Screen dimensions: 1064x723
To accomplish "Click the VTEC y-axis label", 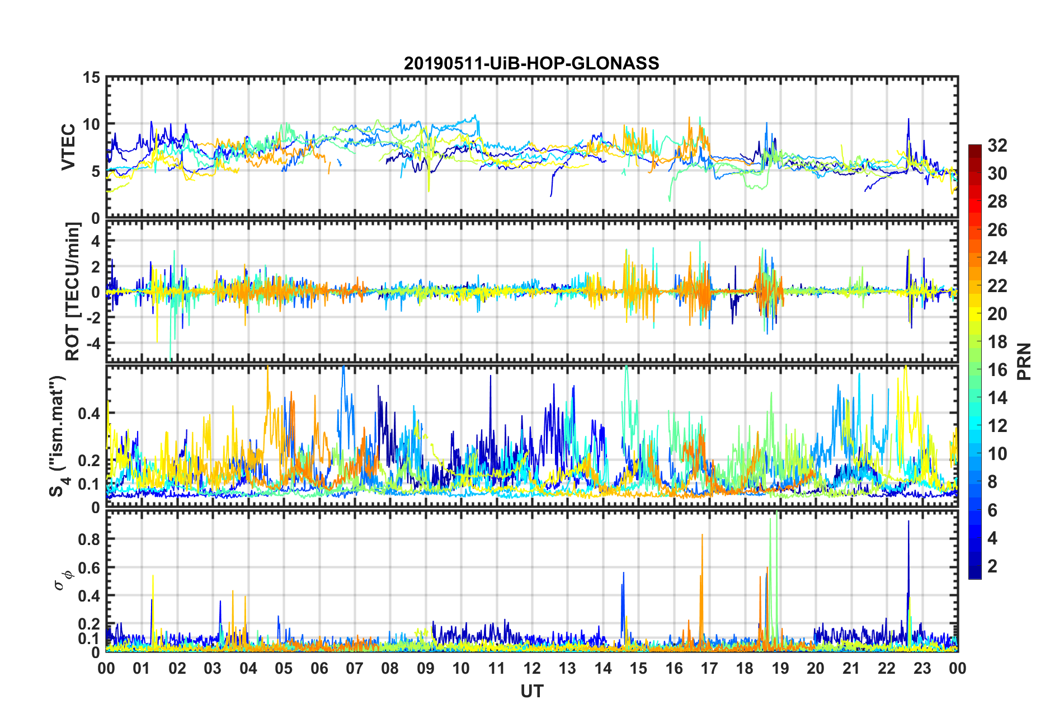I will pos(68,147).
